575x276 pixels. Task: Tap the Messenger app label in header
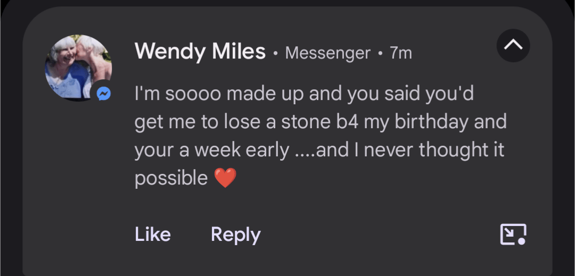(x=327, y=53)
